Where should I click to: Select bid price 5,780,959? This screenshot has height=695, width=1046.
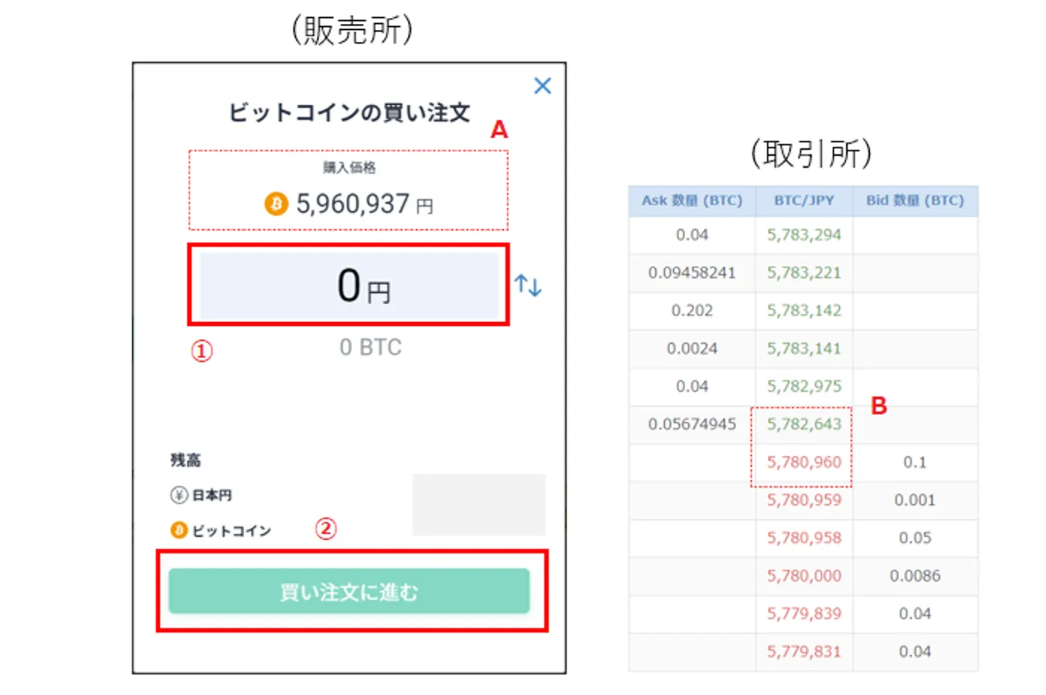tap(804, 500)
